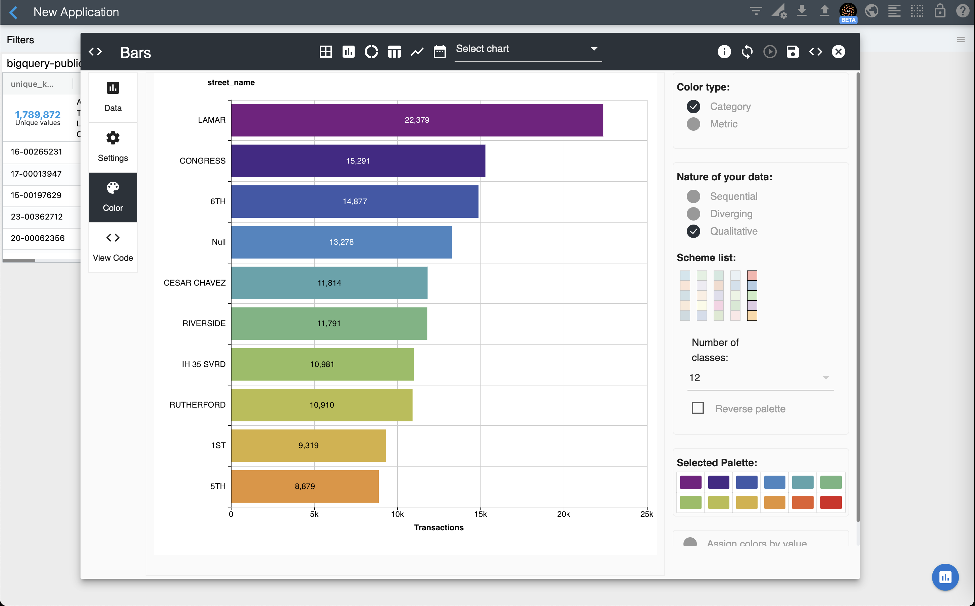
Task: Go back with the blue arrow
Action: [14, 12]
